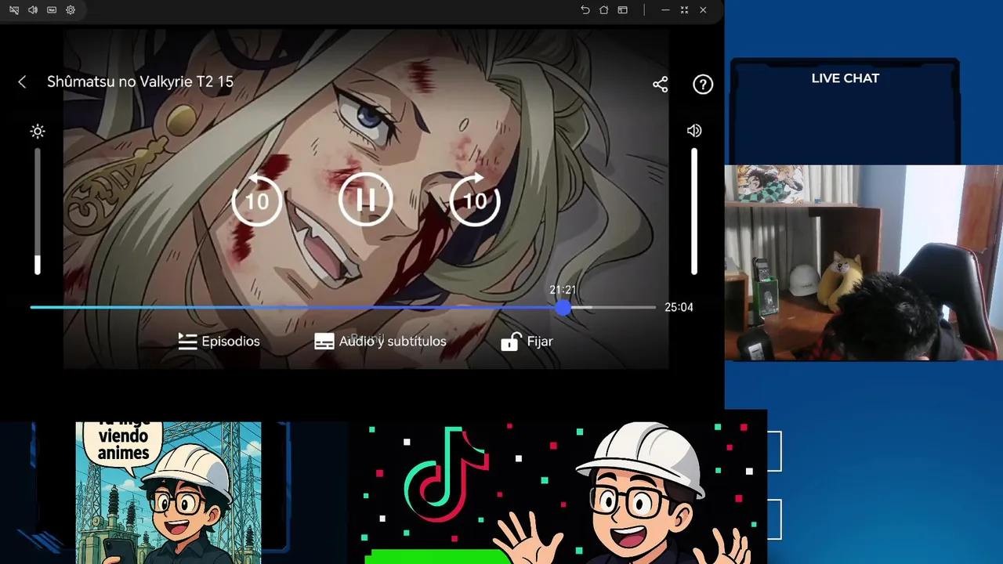Image resolution: width=1003 pixels, height=564 pixels.
Task: Click the speaker icon in the top-left toolbar
Action: (33, 10)
